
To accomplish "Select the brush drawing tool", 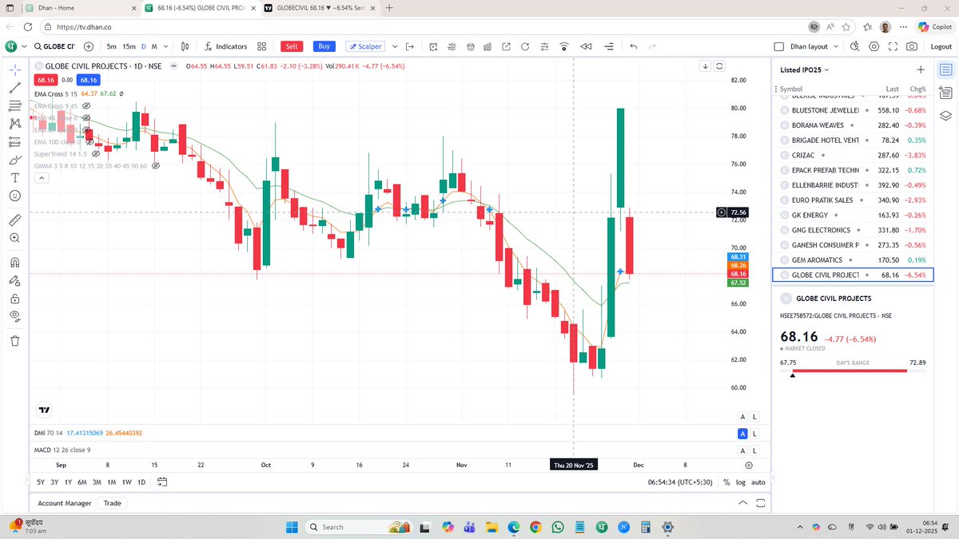I will pos(14,160).
